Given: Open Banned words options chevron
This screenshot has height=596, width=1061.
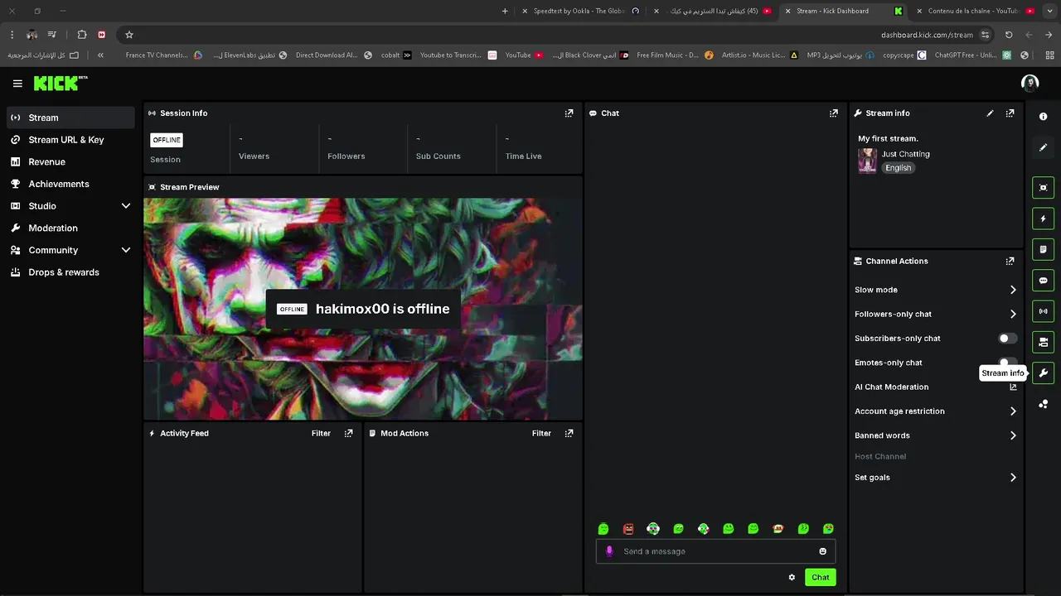Looking at the screenshot, I should click(x=1013, y=435).
